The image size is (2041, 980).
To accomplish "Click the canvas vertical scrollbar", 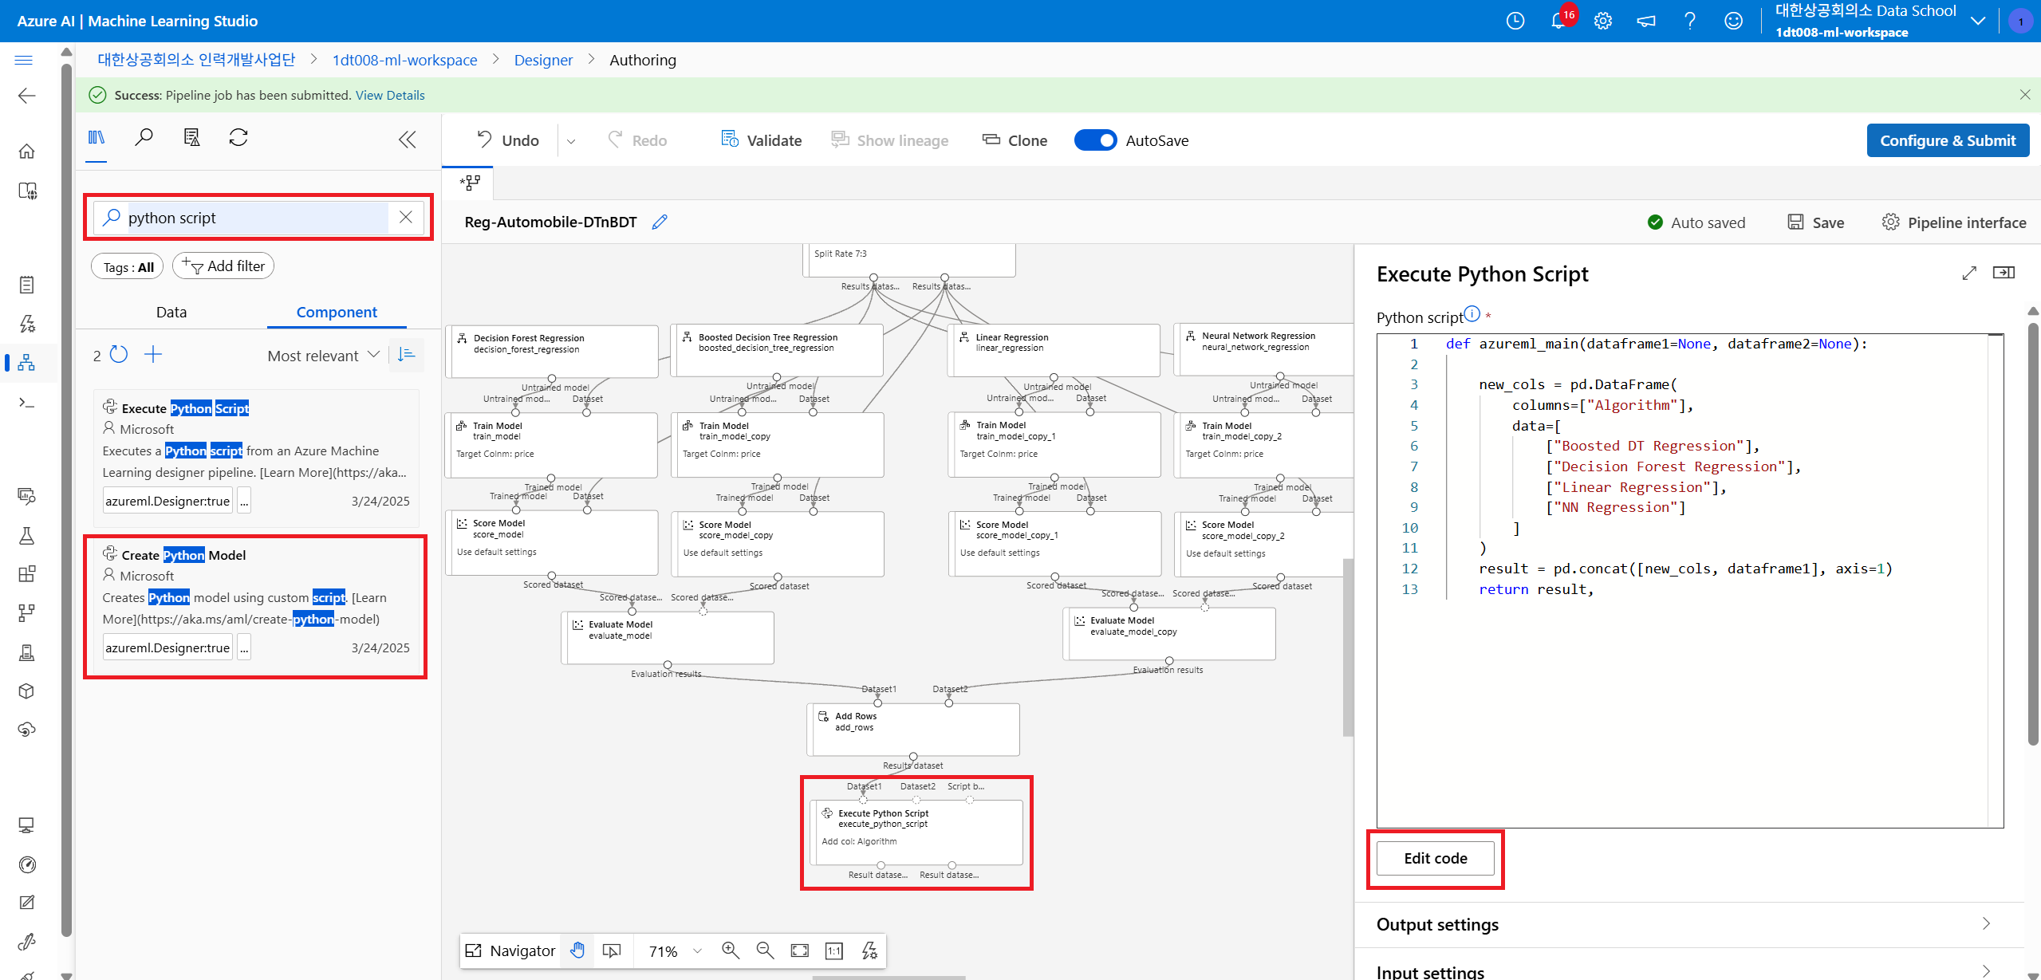I will coord(1348,646).
